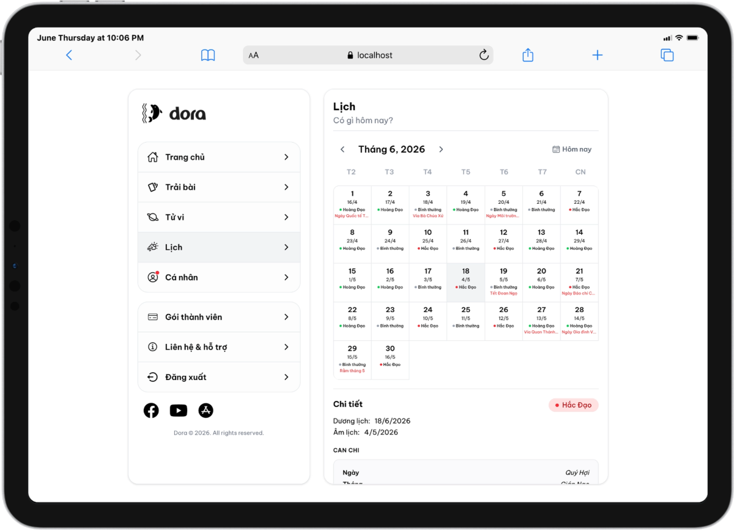The height and width of the screenshot is (530, 734).
Task: Select day 23 in the calendar
Action: 390,321
